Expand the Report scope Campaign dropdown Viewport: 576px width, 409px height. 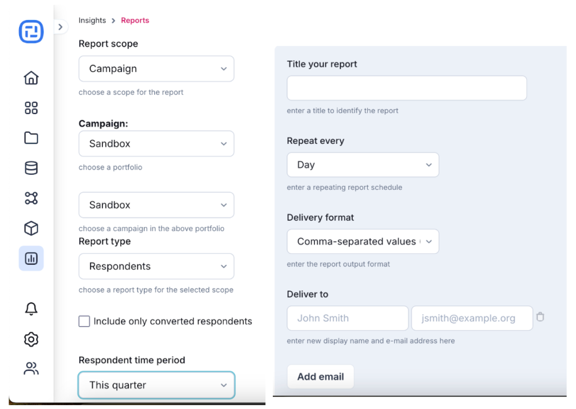click(156, 69)
